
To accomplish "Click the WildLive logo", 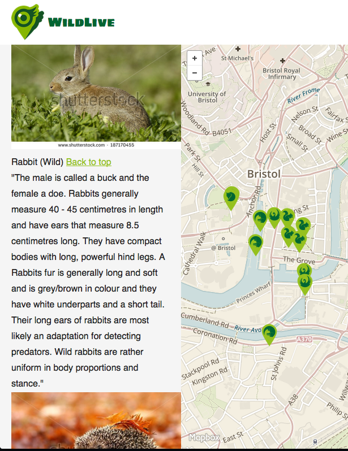I will tap(63, 22).
